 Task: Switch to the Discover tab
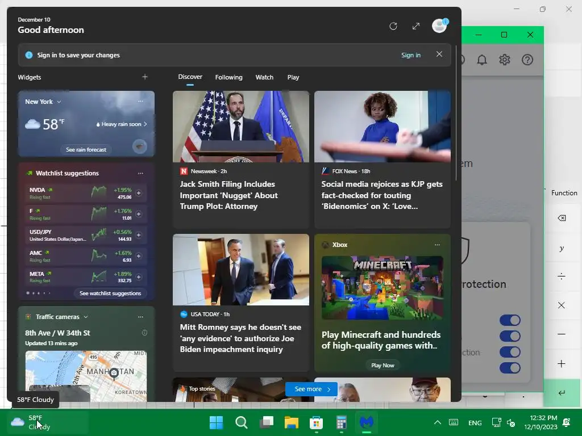190,77
